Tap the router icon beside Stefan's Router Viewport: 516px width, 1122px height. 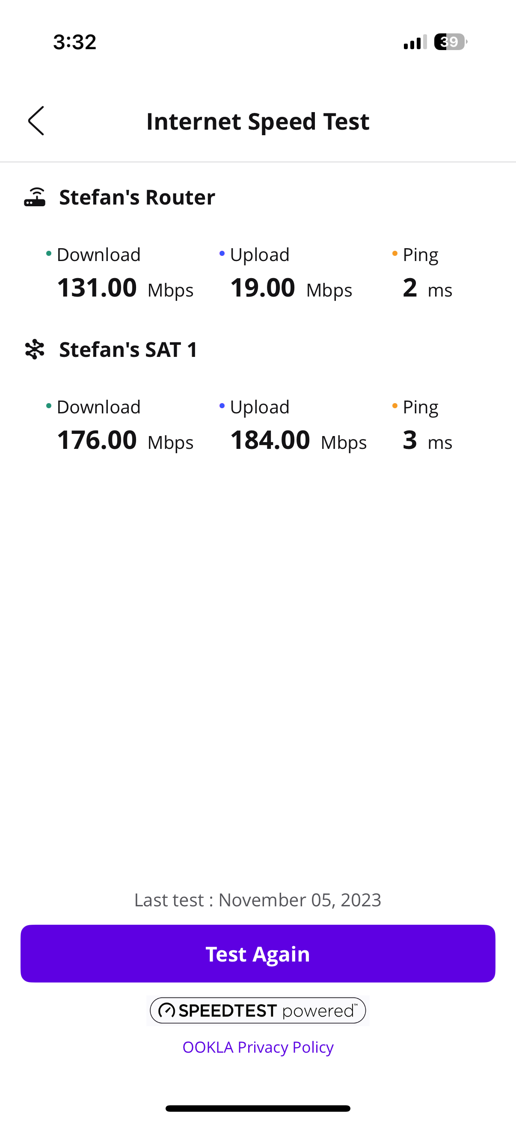pyautogui.click(x=35, y=197)
